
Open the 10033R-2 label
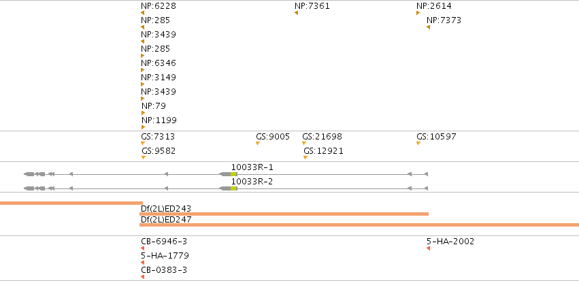(x=252, y=182)
